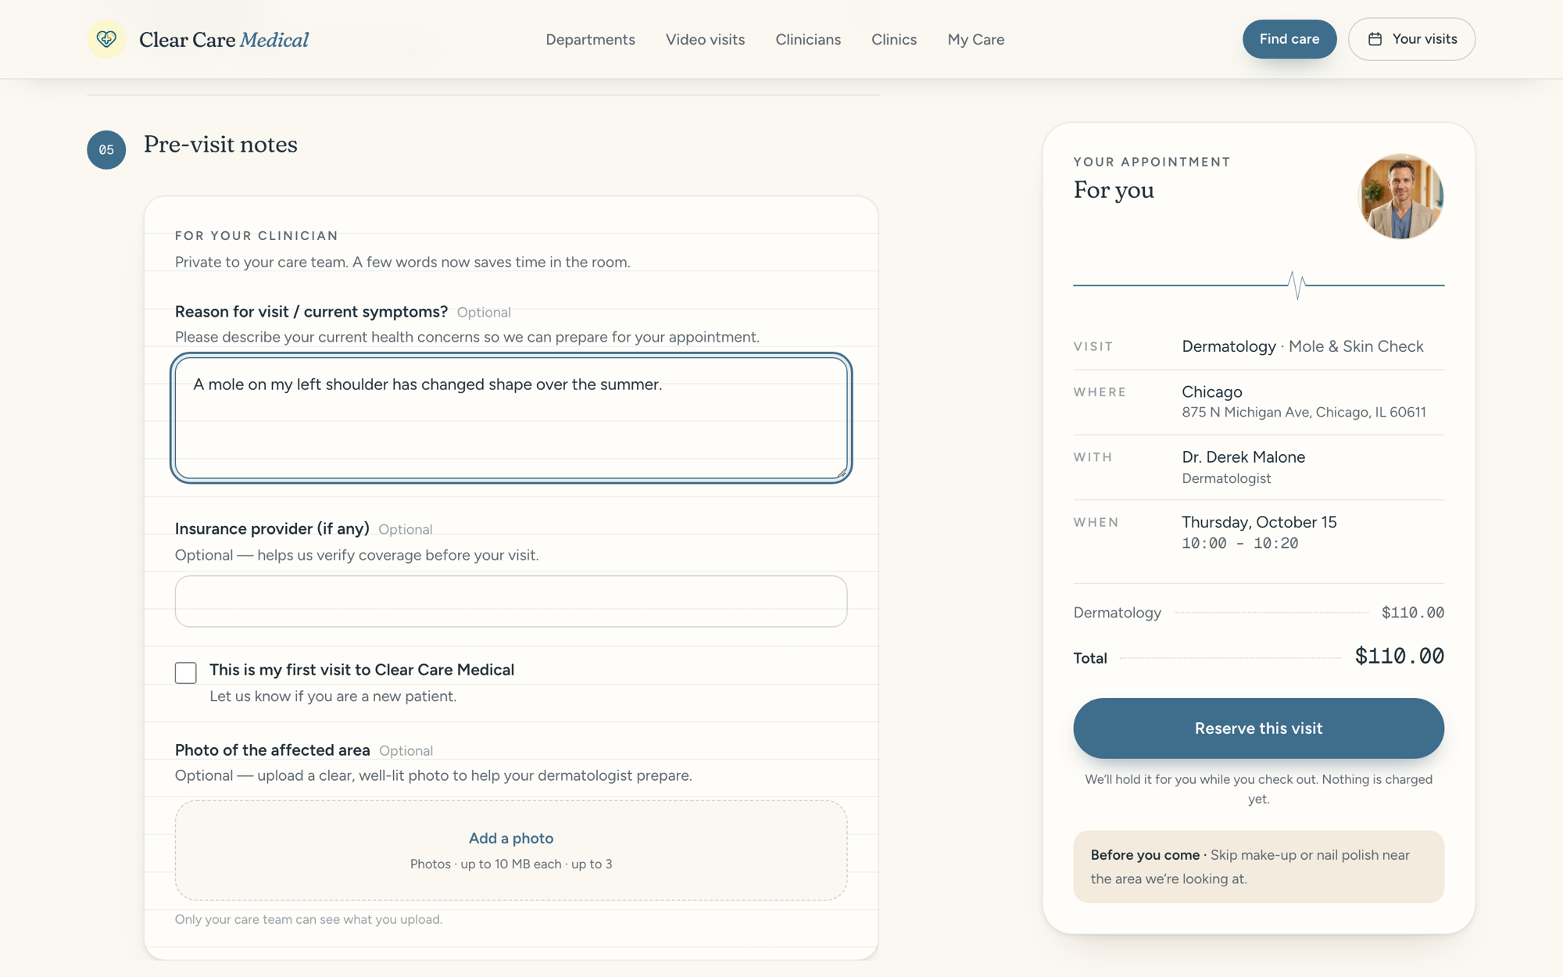Focus the reason for visit text area
The height and width of the screenshot is (977, 1563).
(x=511, y=418)
